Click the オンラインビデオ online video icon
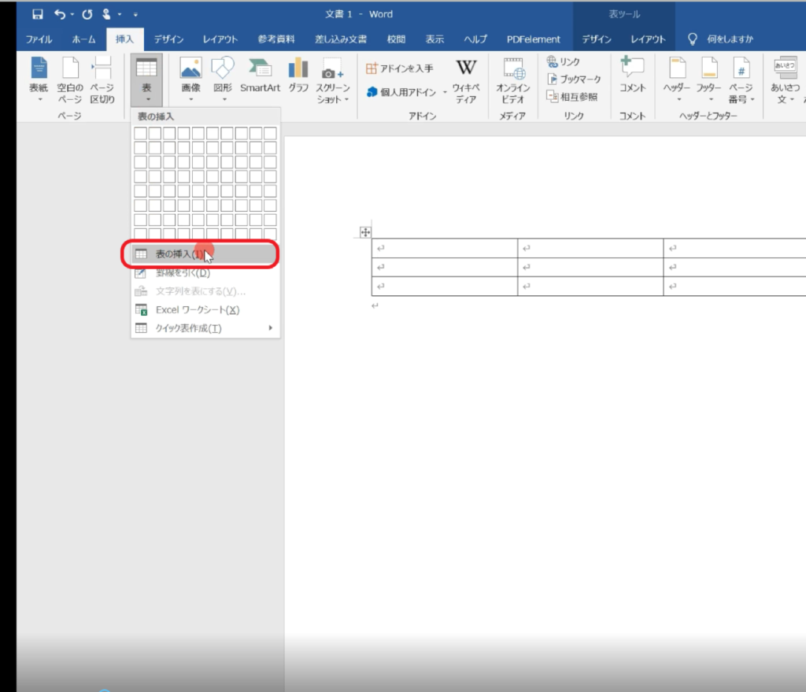Screen dimensions: 806x692 (513, 81)
